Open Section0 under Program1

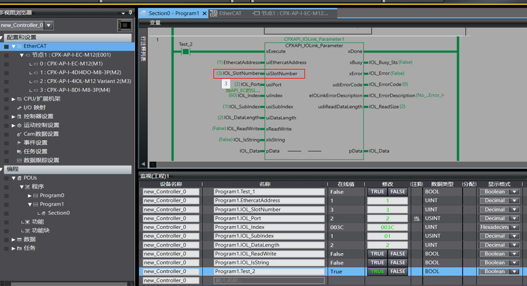[x=59, y=213]
